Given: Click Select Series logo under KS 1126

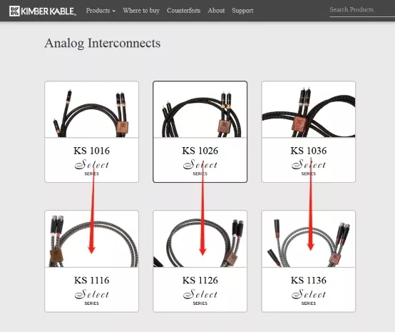Looking at the screenshot, I should pyautogui.click(x=200, y=297).
